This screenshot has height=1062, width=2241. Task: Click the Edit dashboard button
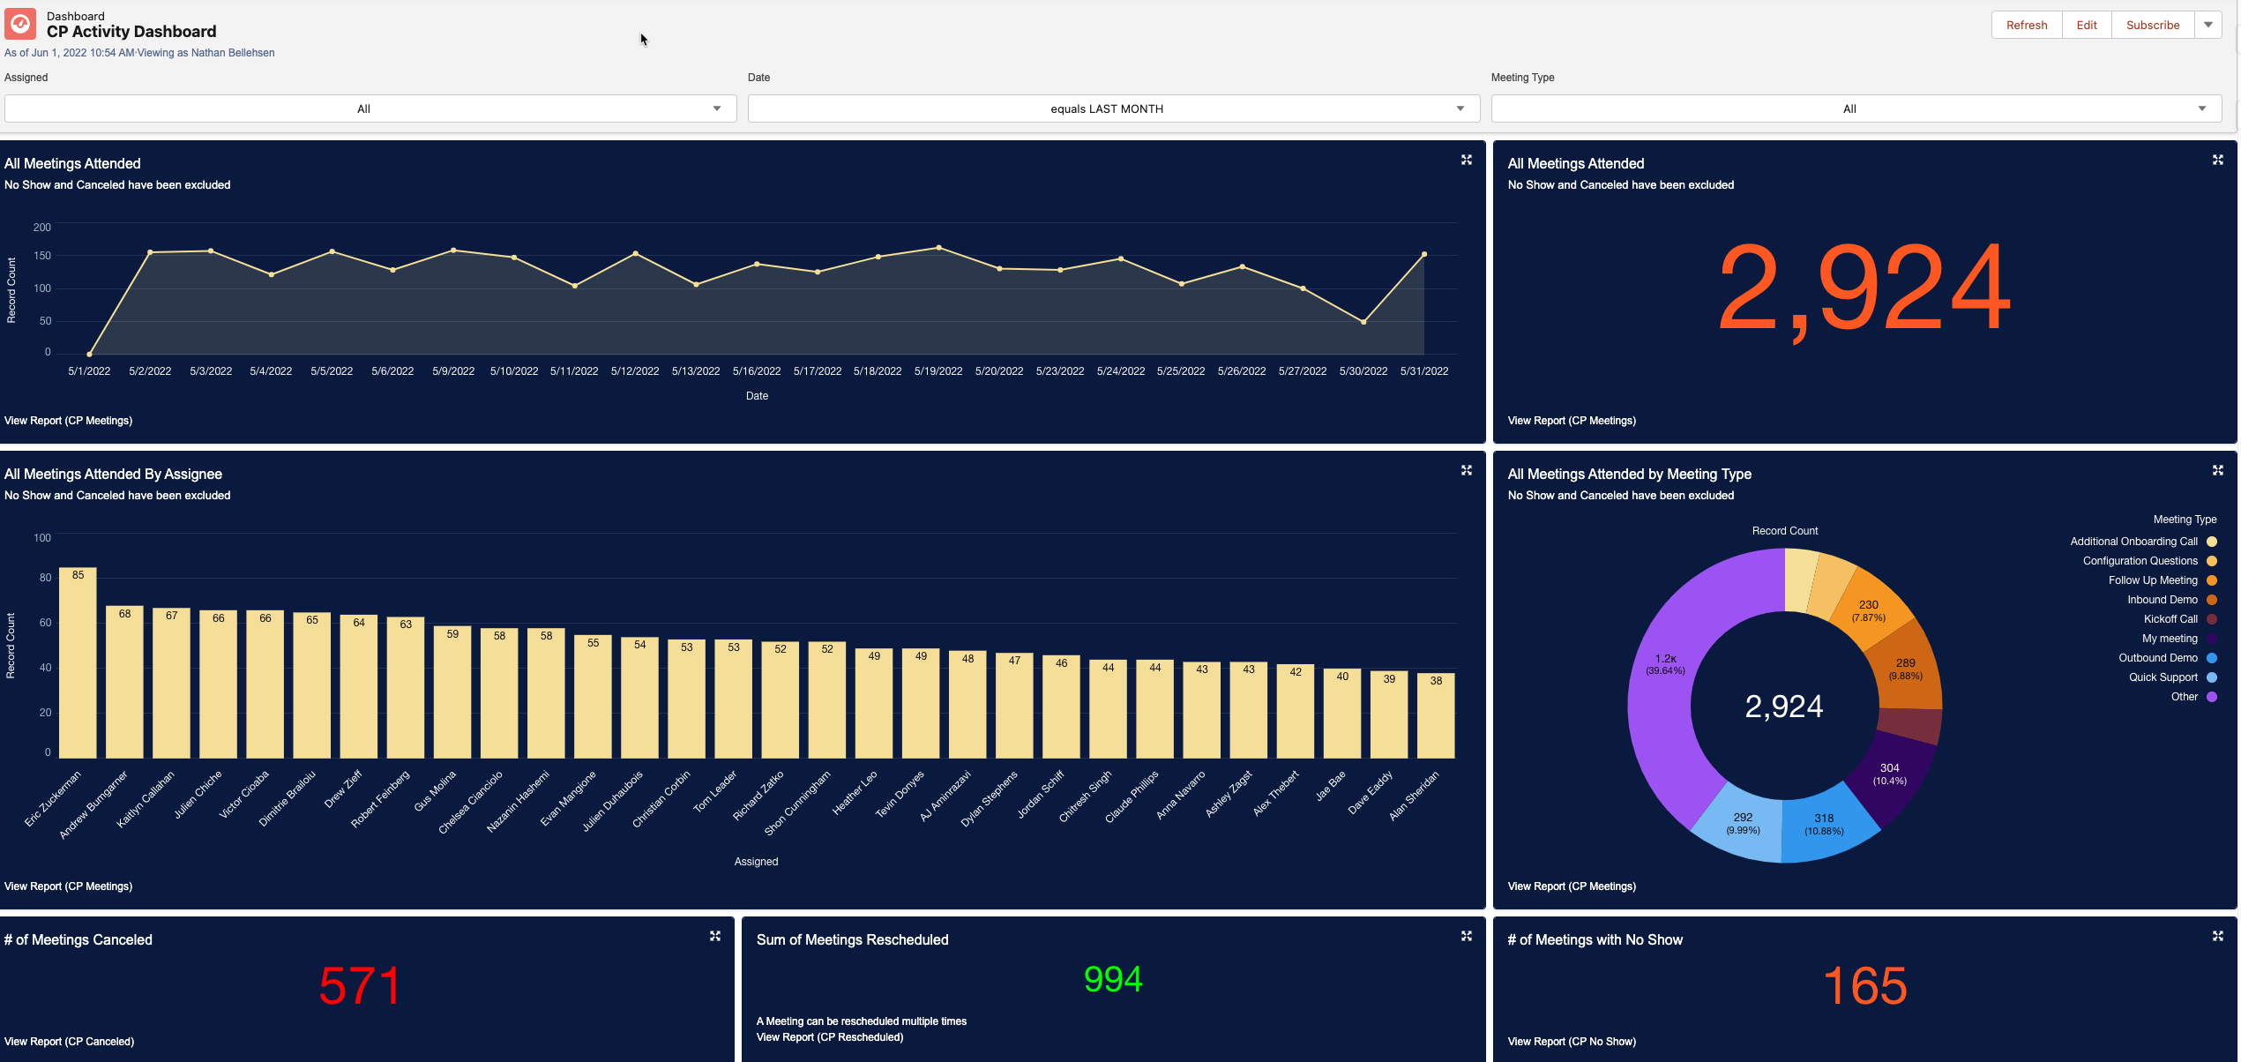tap(2086, 25)
